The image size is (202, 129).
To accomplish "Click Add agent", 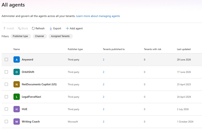I will tap(74, 28).
